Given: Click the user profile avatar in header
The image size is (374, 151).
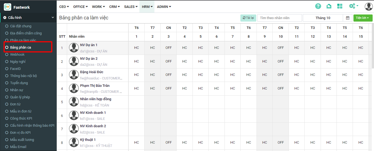Looking at the screenshot, I should pos(369,7).
